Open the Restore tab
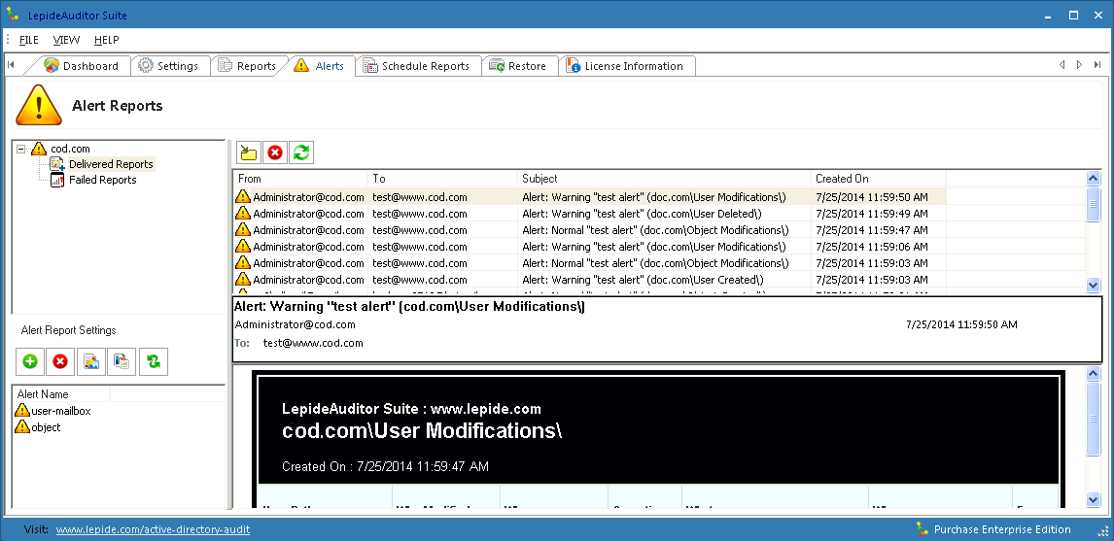 [x=518, y=66]
